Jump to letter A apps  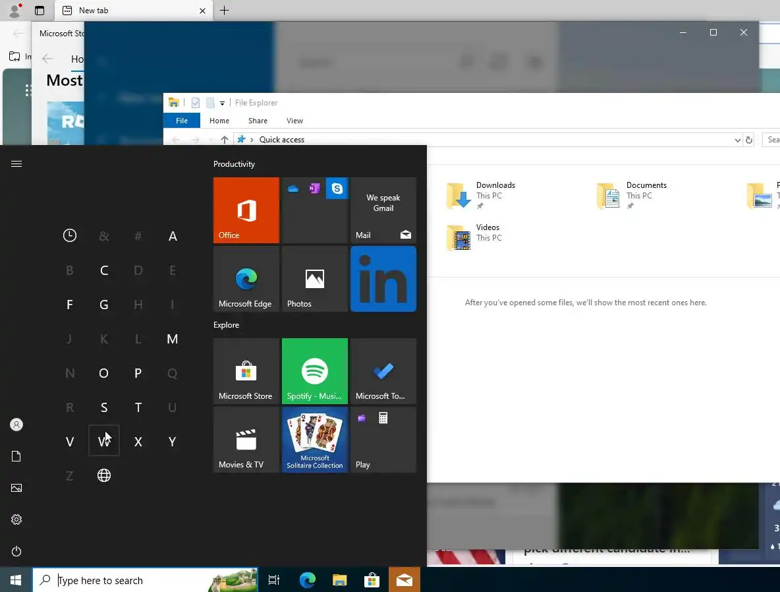[x=173, y=236]
